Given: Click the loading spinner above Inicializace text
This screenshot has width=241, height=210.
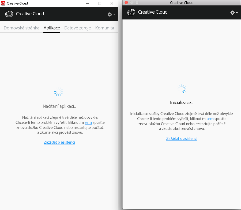Looking at the screenshot, I should coord(182,89).
